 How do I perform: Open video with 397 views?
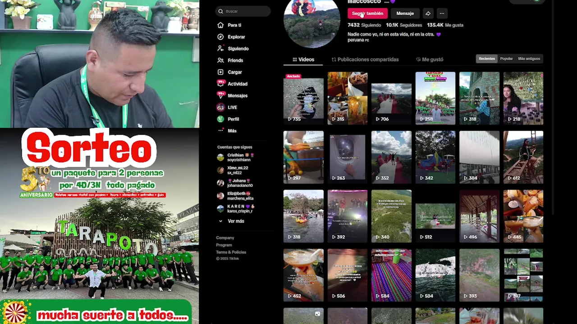pyautogui.click(x=523, y=275)
